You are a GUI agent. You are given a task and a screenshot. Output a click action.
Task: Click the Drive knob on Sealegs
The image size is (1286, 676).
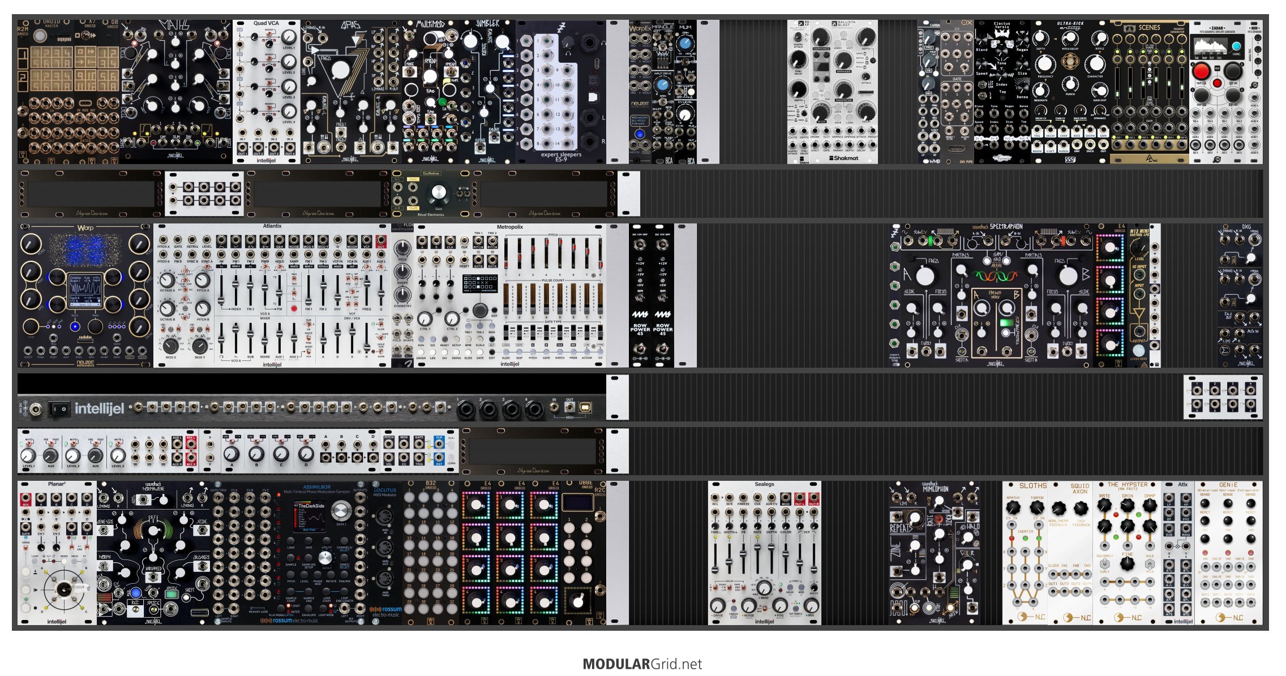pyautogui.click(x=718, y=605)
